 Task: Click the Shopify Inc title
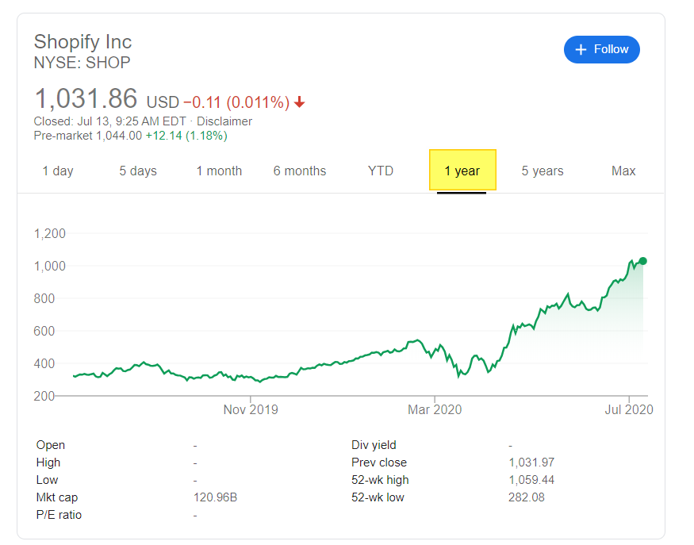82,42
